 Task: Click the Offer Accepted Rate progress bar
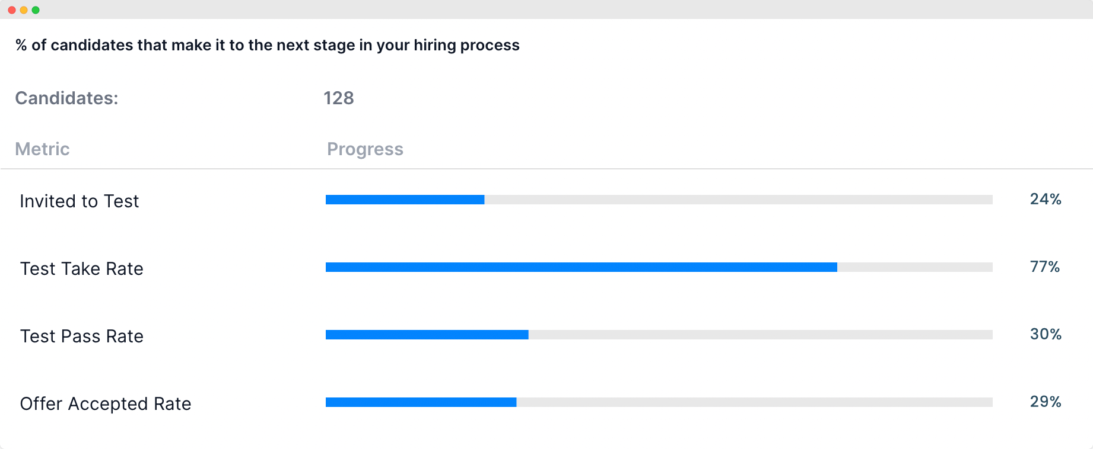click(659, 402)
